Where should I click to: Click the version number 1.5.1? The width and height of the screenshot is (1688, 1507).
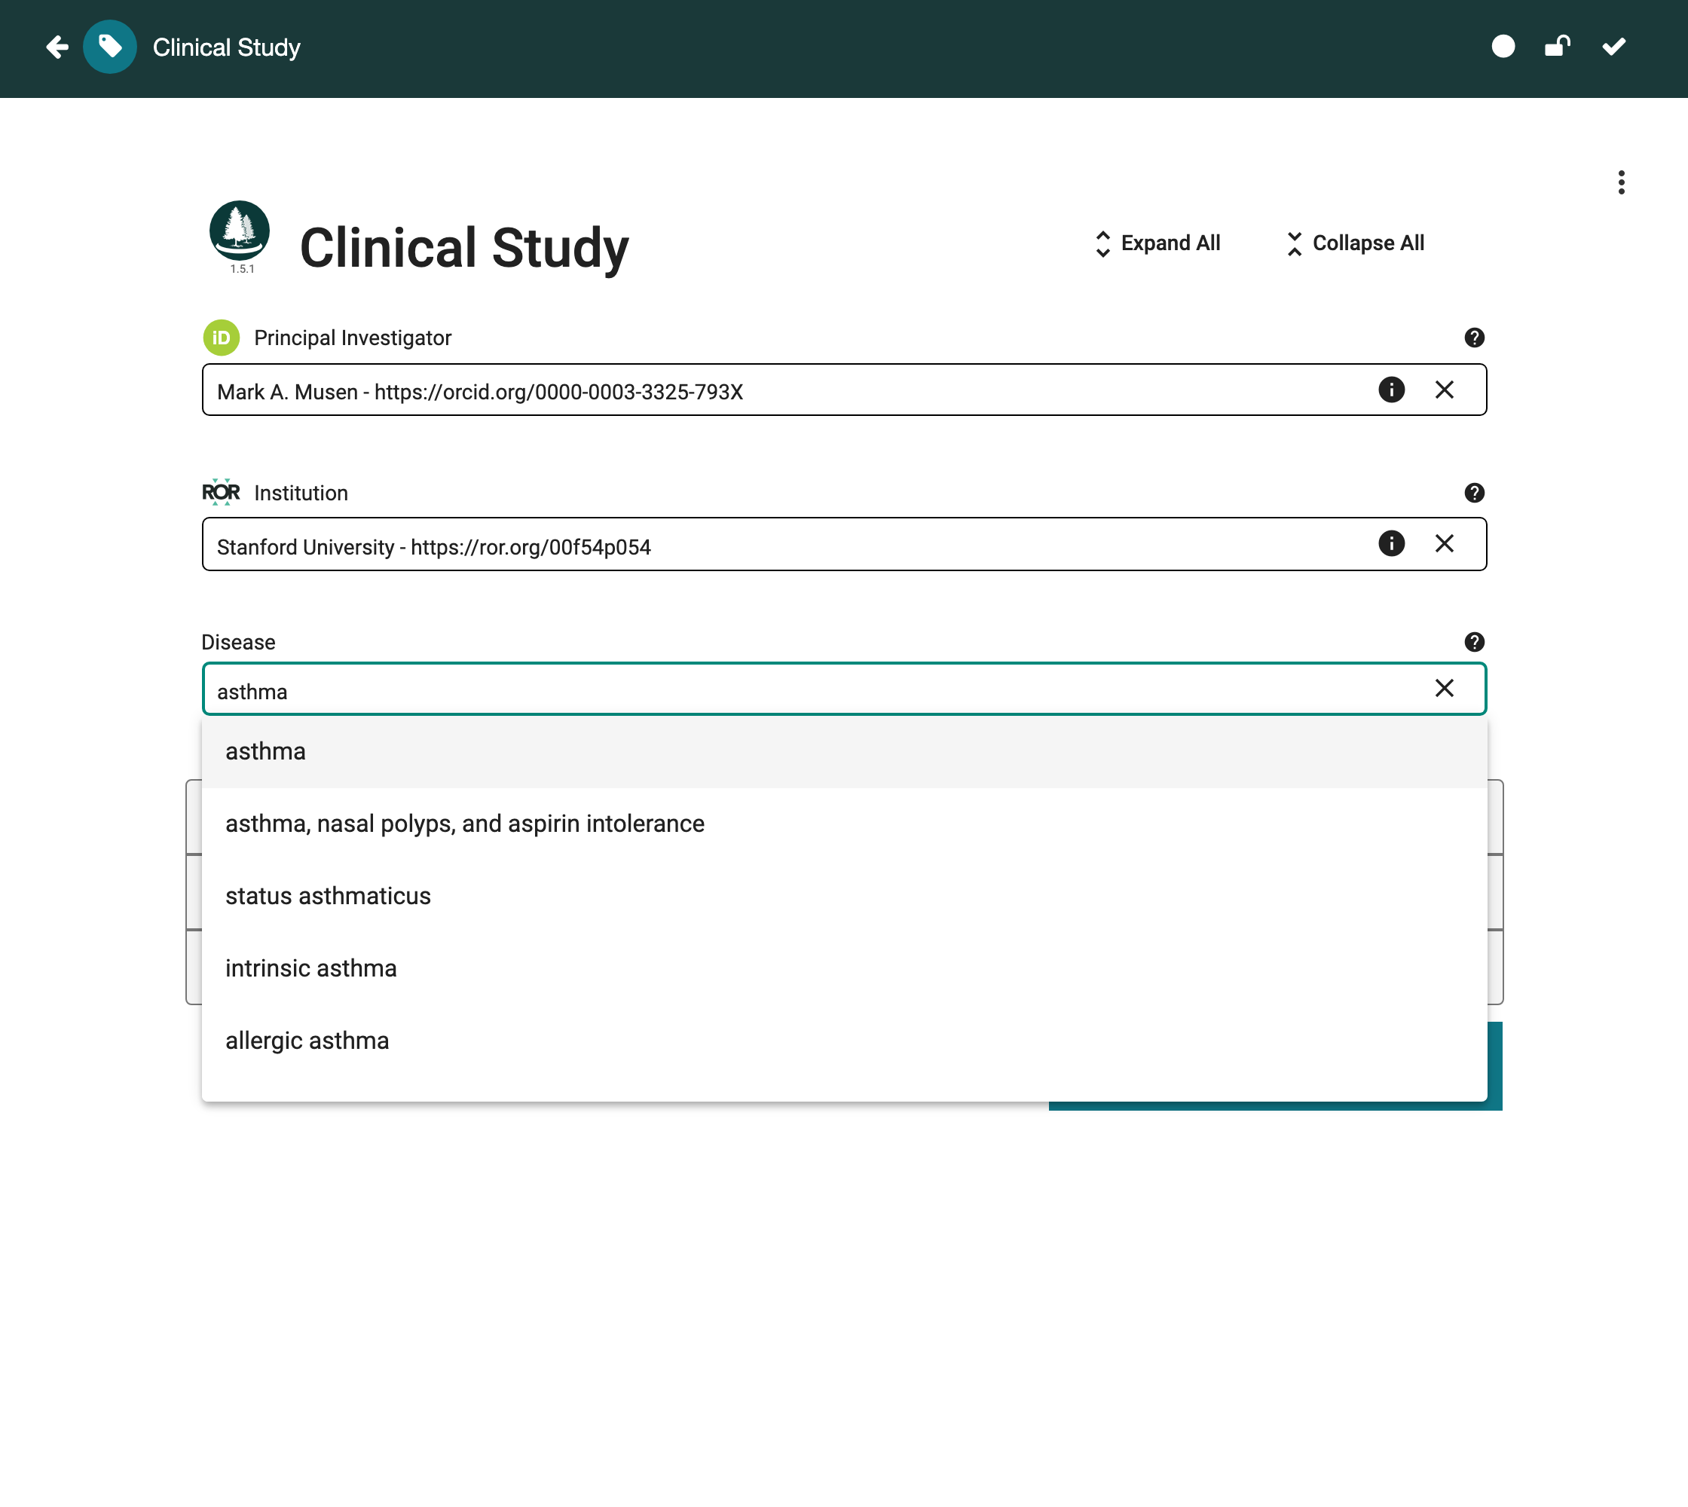(x=242, y=269)
